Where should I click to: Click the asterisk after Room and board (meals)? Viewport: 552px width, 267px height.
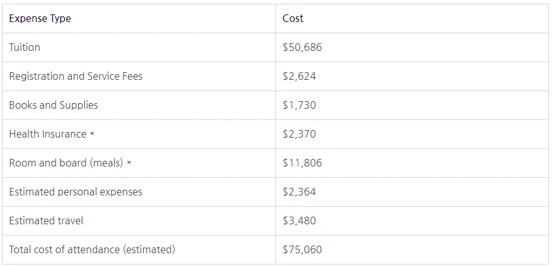(129, 164)
